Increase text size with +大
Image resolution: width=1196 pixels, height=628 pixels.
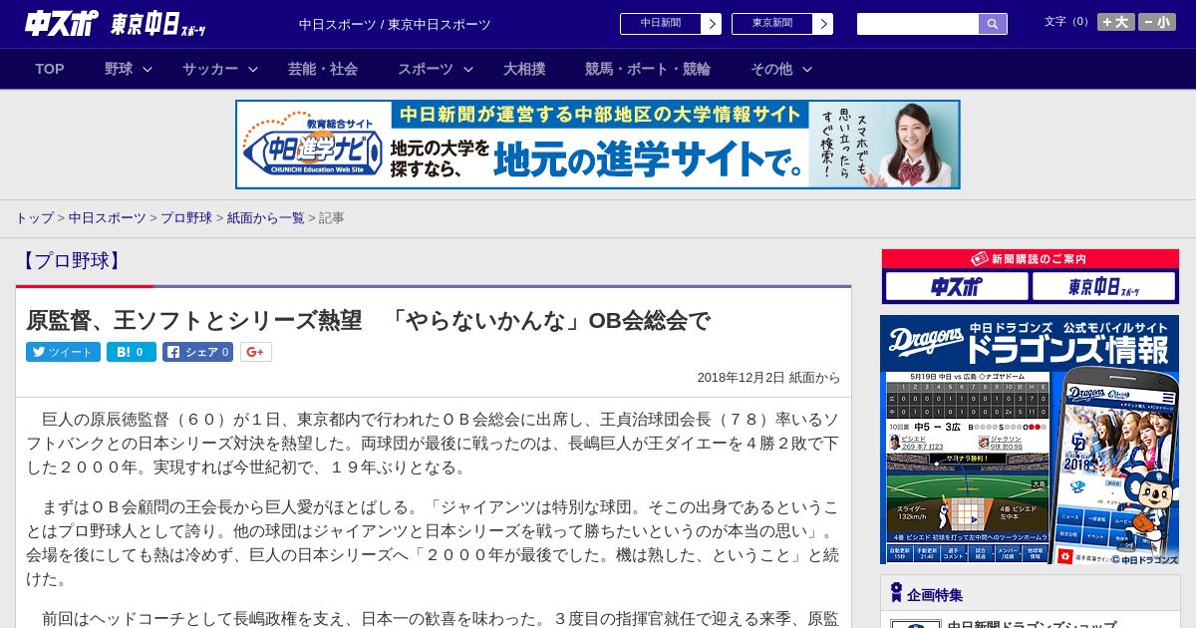pyautogui.click(x=1116, y=22)
